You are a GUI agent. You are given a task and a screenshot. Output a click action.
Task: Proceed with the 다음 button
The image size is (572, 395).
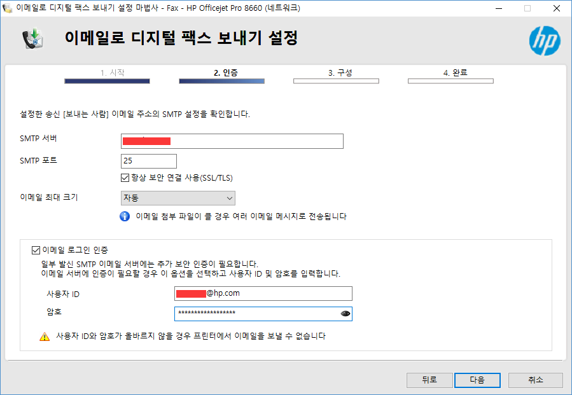point(477,380)
